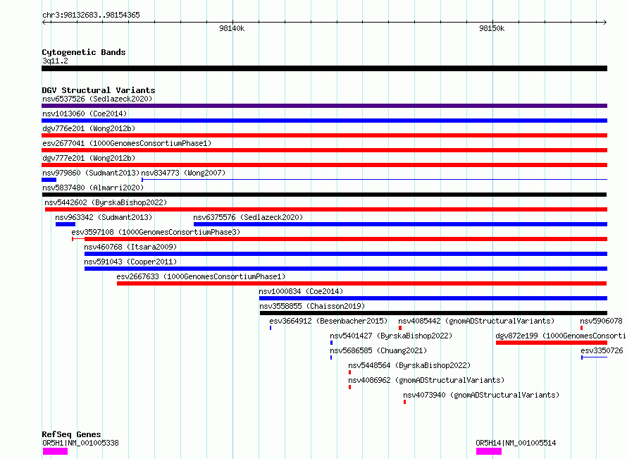Click esv3597108 (1000GenomesConsortiumPhase3) label
This screenshot has width=627, height=459.
[156, 232]
